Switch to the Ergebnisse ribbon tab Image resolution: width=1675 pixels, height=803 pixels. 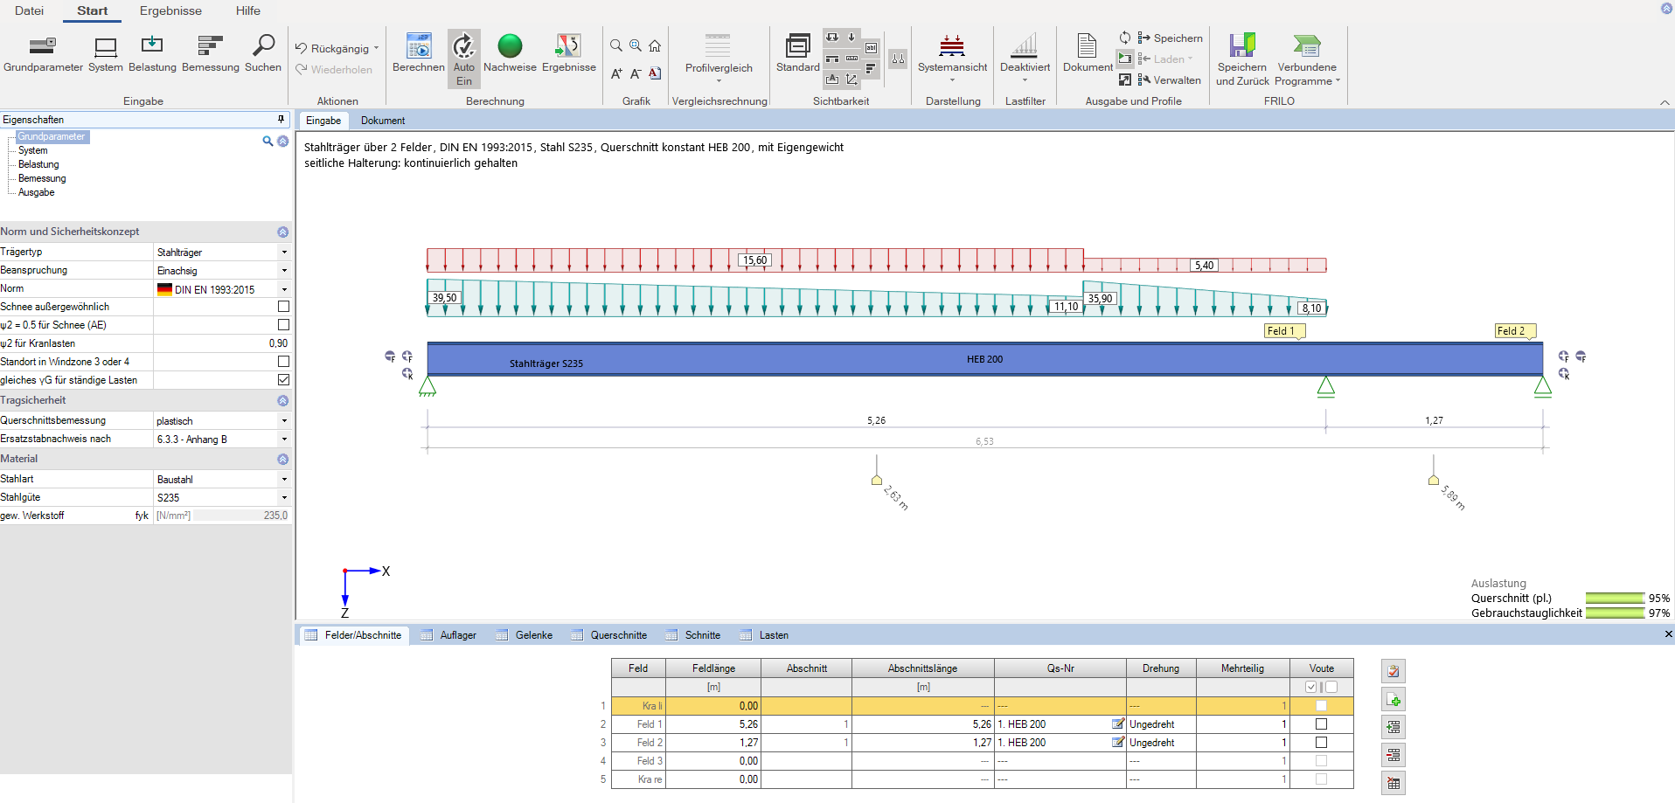(170, 10)
